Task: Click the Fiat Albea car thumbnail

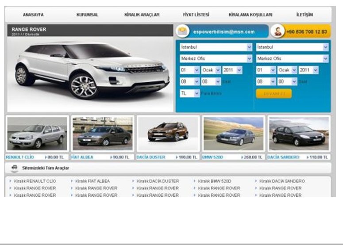Action: pos(103,134)
